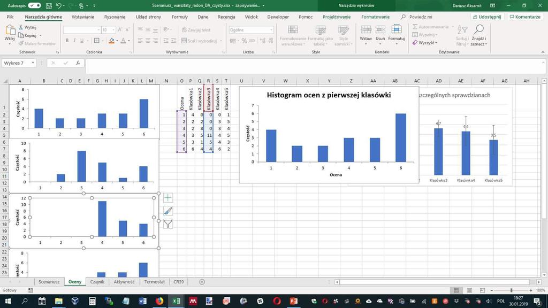Viewport: 548px width, 308px height.
Task: Switch to Page Break Preview in status bar
Action: click(482, 290)
